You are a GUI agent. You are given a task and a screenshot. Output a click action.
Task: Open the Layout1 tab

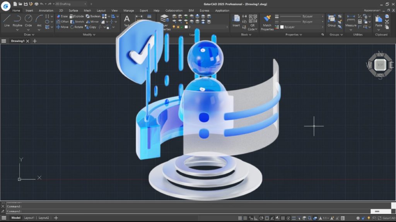tap(29, 218)
